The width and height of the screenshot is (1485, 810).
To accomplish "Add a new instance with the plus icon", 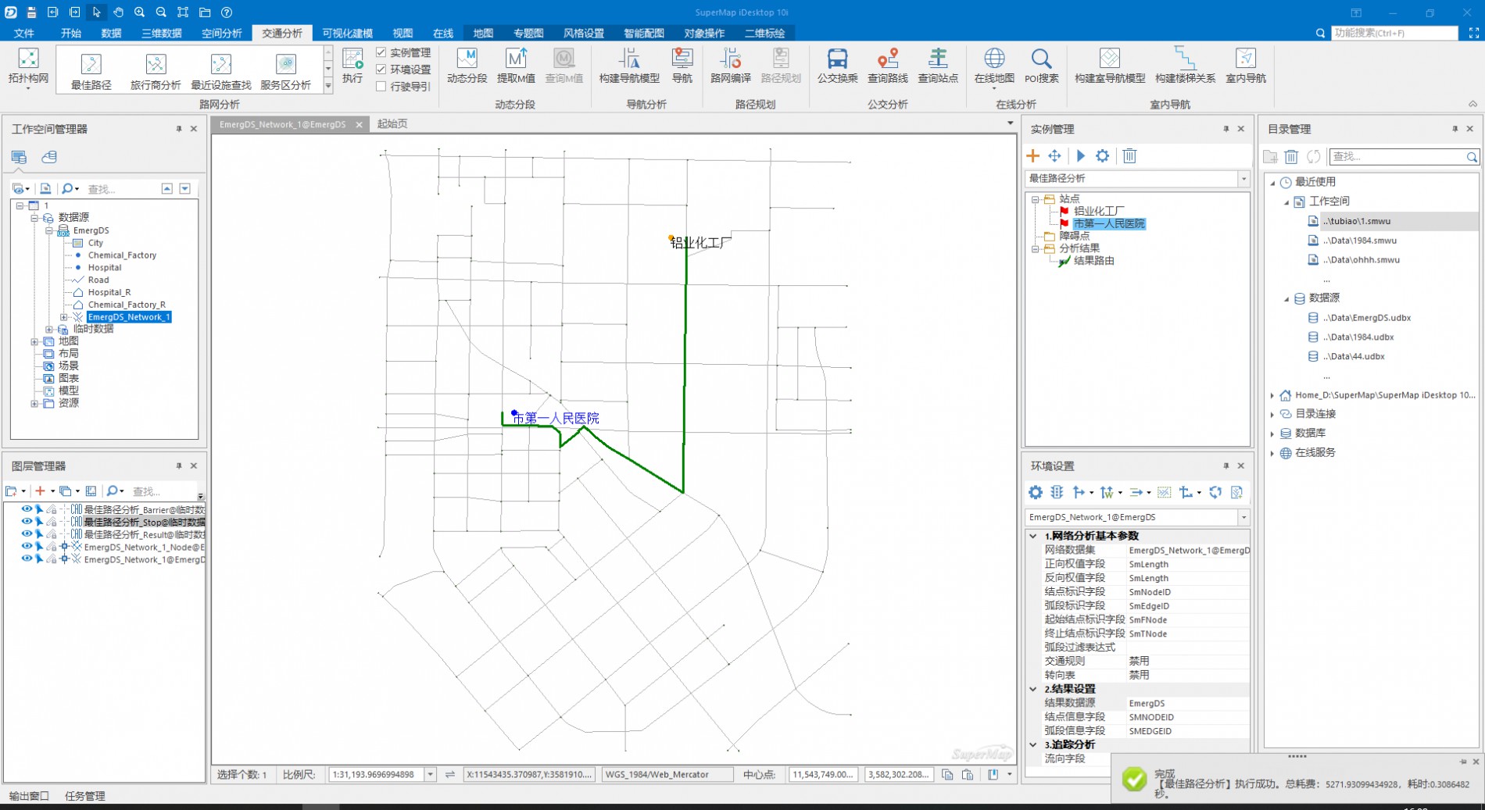I will click(x=1033, y=156).
